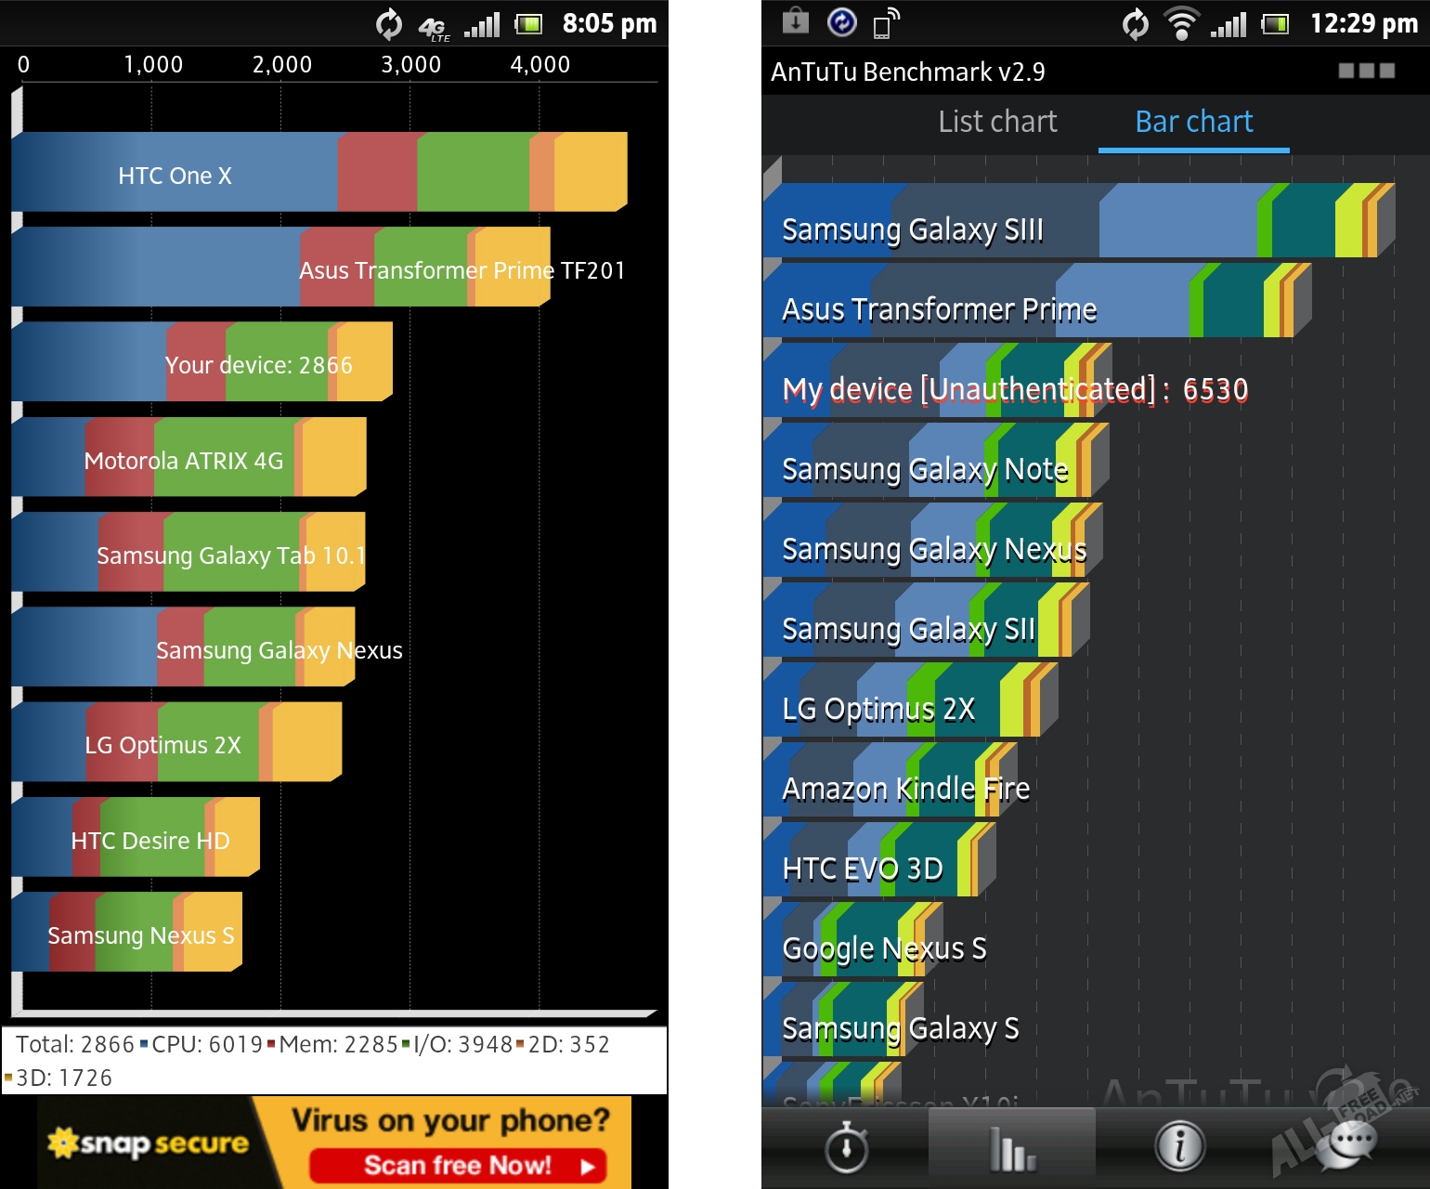1430x1189 pixels.
Task: Tap the 4G LTE status icon
Action: pos(433,26)
